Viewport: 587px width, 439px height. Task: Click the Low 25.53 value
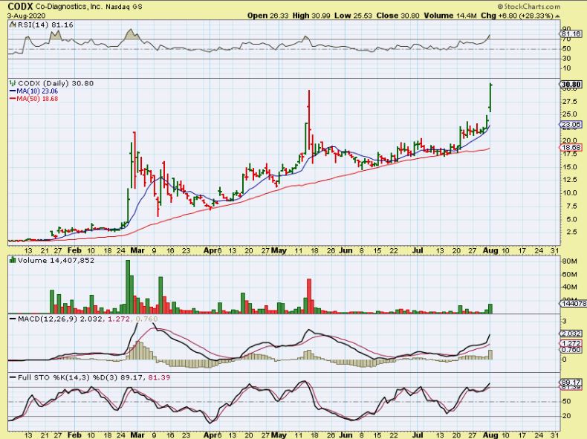[354, 16]
